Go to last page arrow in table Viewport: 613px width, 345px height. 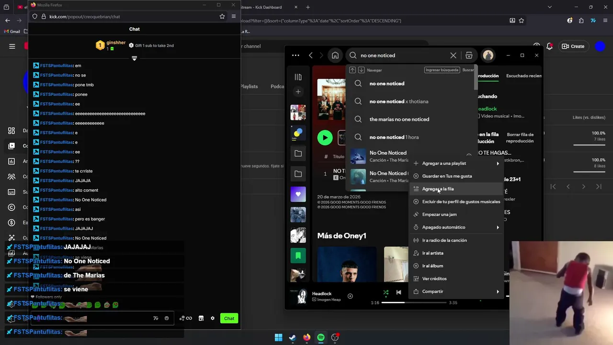[x=599, y=187]
